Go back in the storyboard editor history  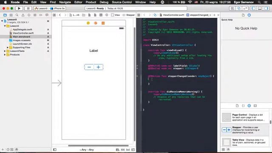click(60, 15)
